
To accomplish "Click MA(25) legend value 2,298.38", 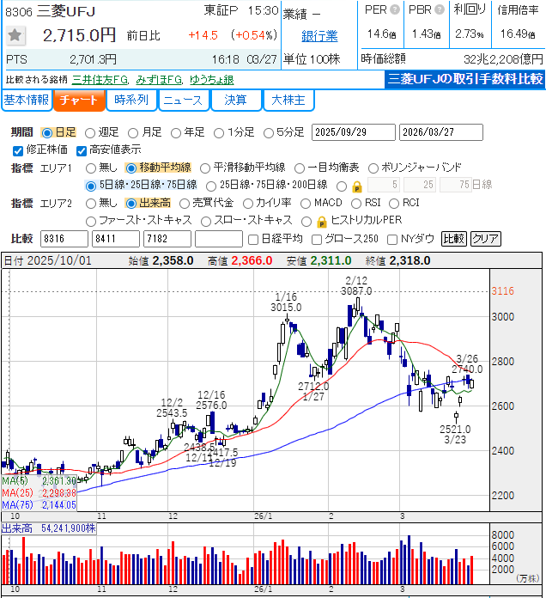I will tap(59, 493).
